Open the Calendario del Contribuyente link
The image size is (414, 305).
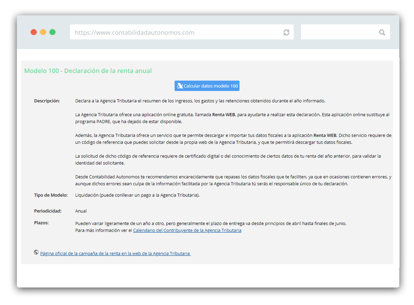coord(187,231)
